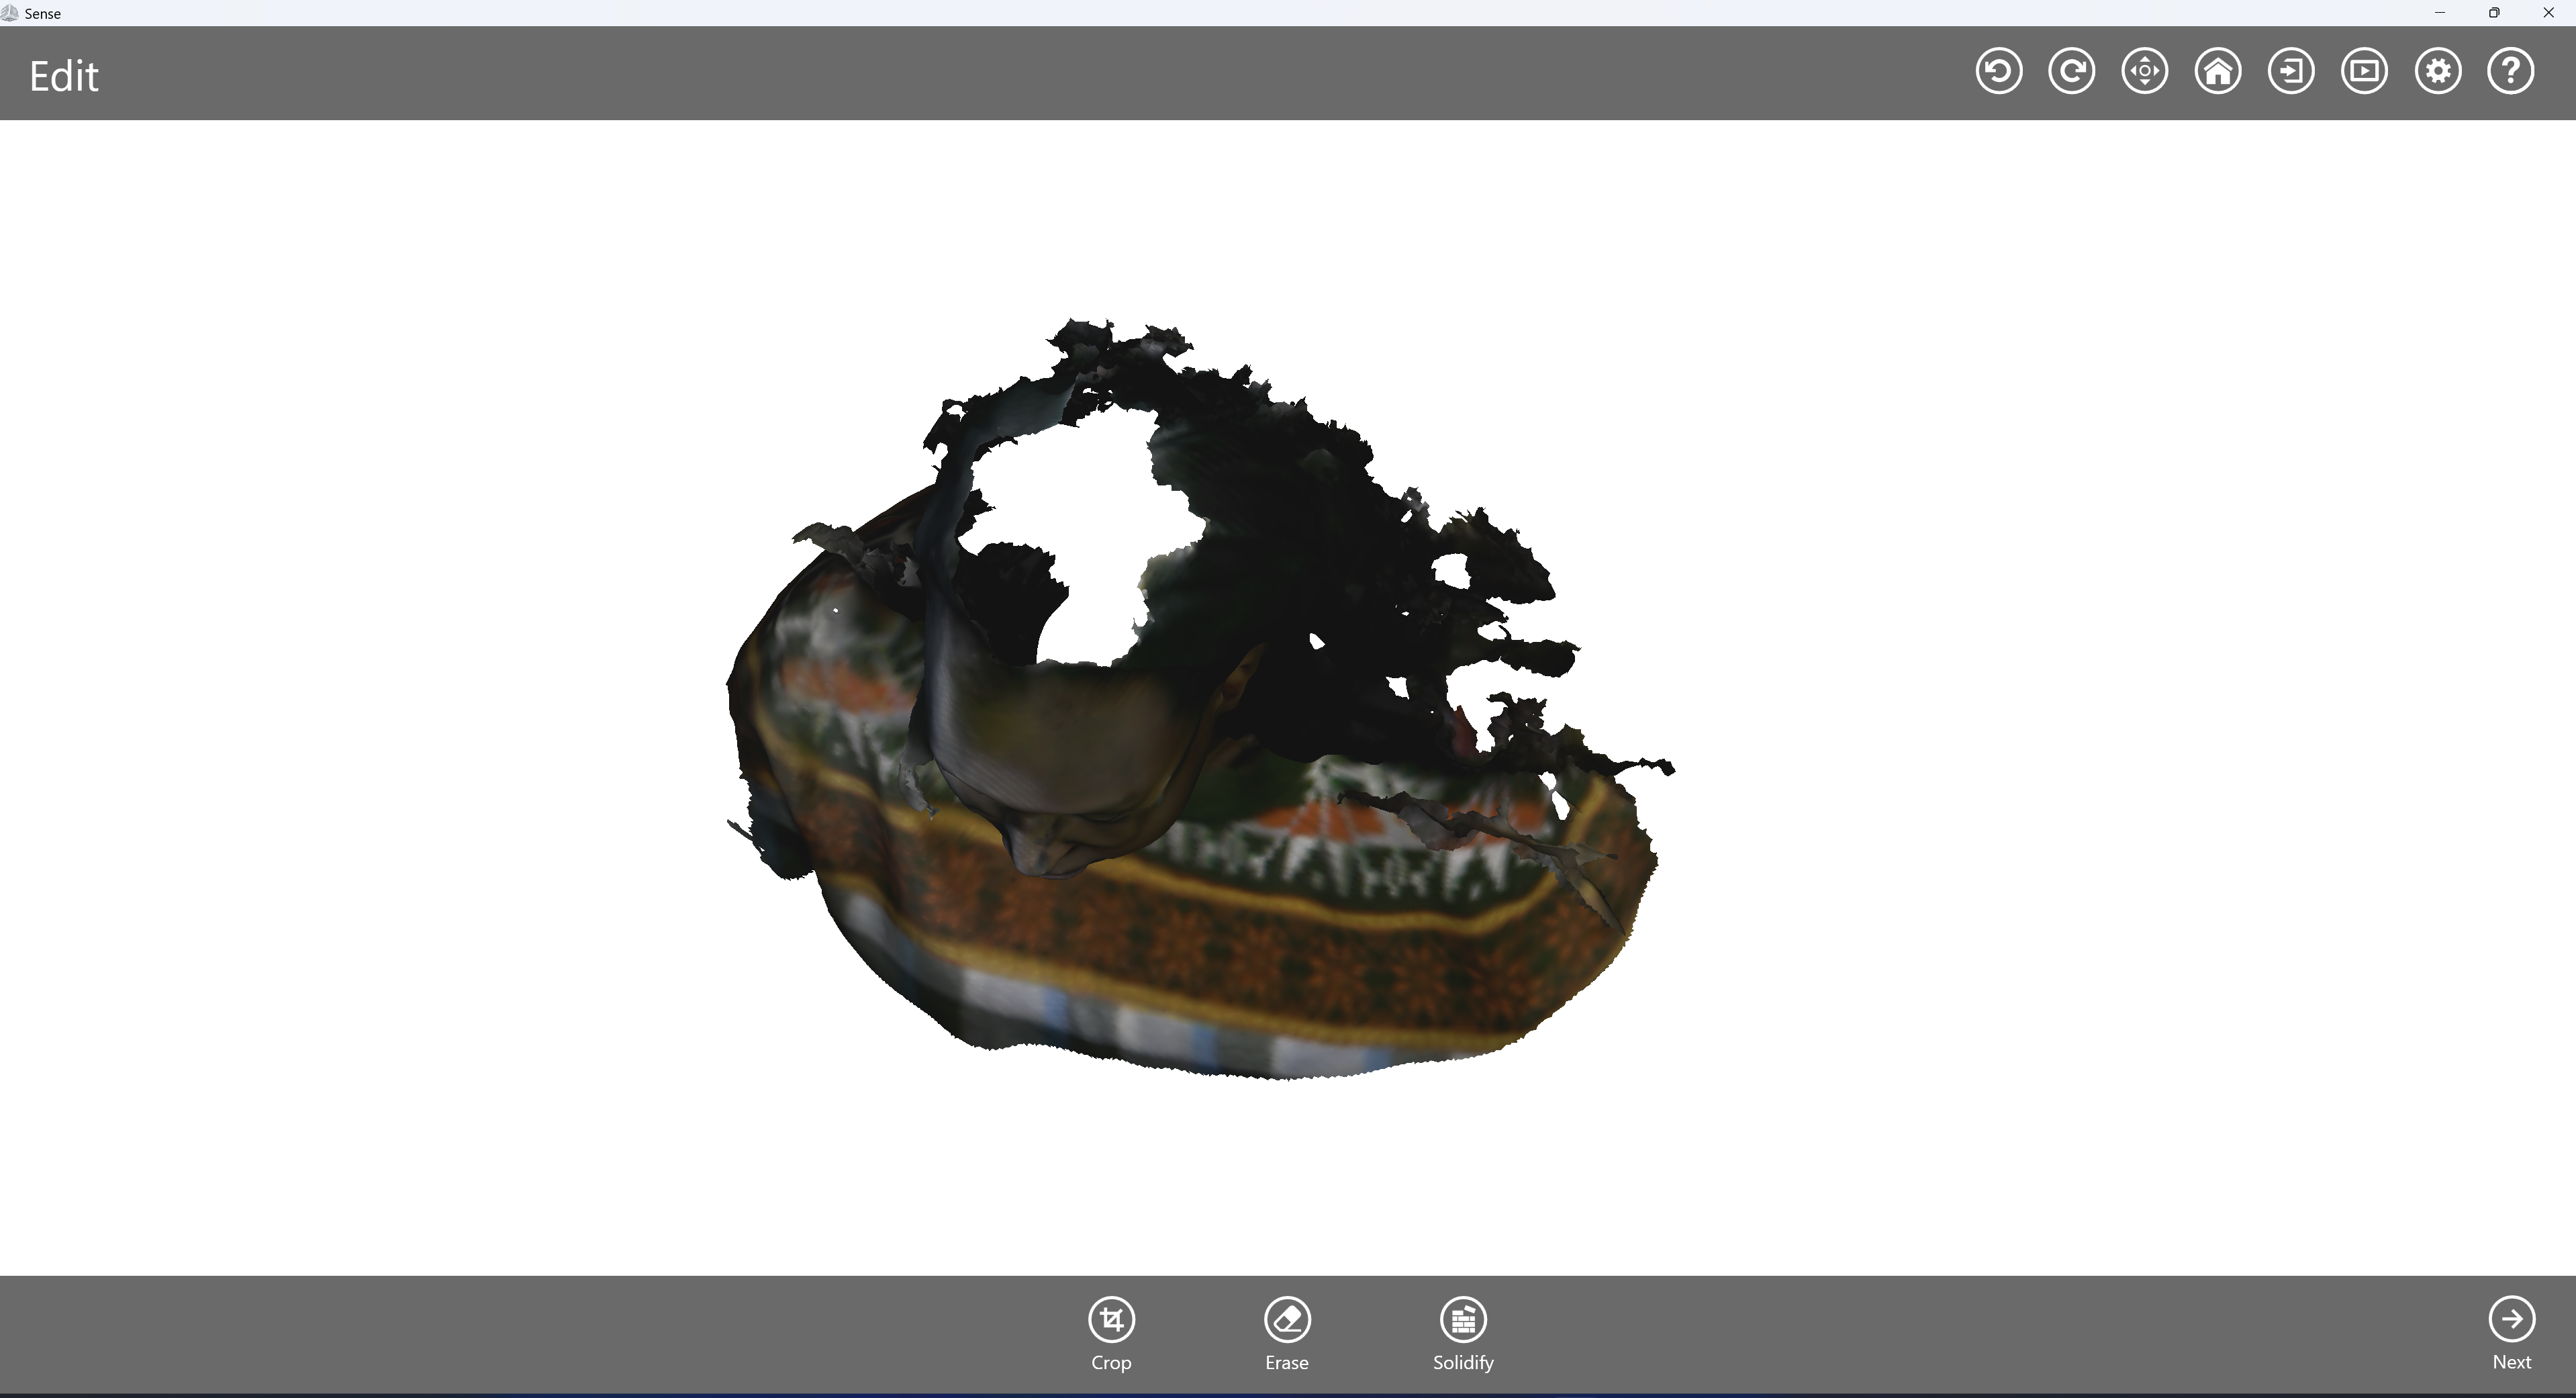Image resolution: width=2576 pixels, height=1398 pixels.
Task: Go to the Home screen icon
Action: (x=2217, y=71)
